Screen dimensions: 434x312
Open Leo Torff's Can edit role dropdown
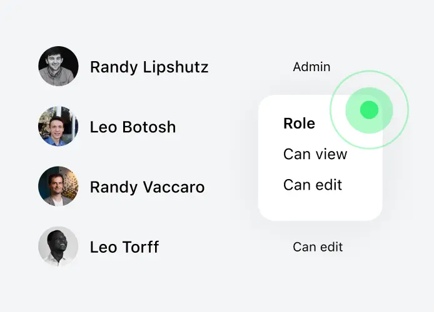pyautogui.click(x=318, y=247)
